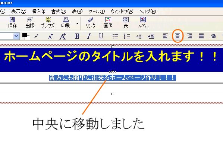Insert an 画像 image via toolbar

[x=108, y=22]
